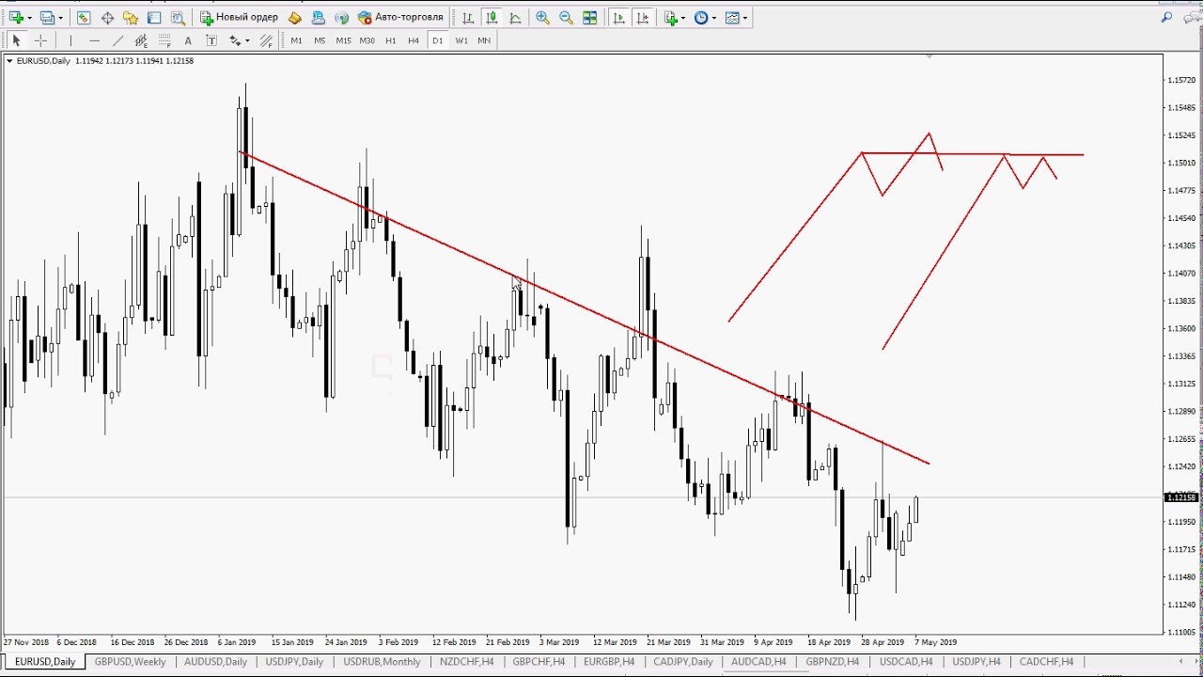
Task: Switch to the GBPUSD,Weekly chart tab
Action: (130, 662)
